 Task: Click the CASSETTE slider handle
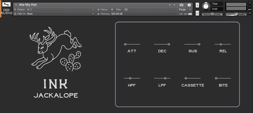click(186, 78)
